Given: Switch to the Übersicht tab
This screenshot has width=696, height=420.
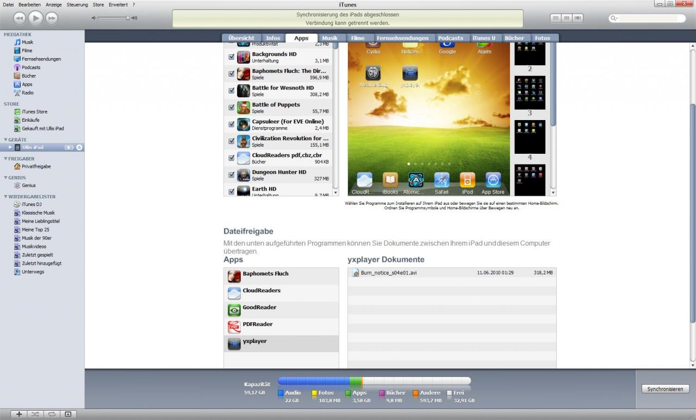Looking at the screenshot, I should pyautogui.click(x=241, y=38).
